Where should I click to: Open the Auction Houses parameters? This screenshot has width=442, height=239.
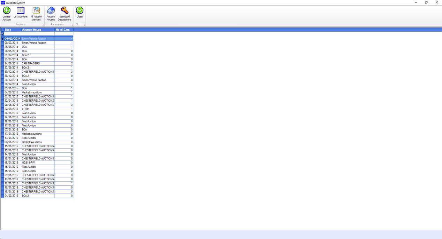(51, 14)
